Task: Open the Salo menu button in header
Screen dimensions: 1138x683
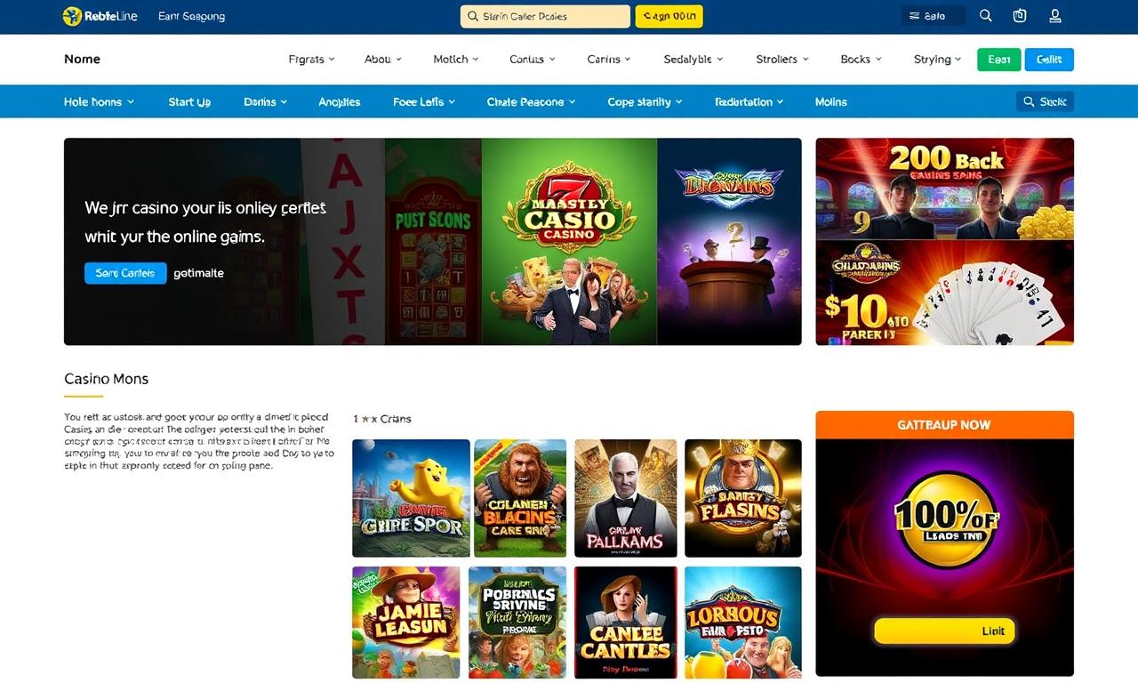Action: pos(933,16)
